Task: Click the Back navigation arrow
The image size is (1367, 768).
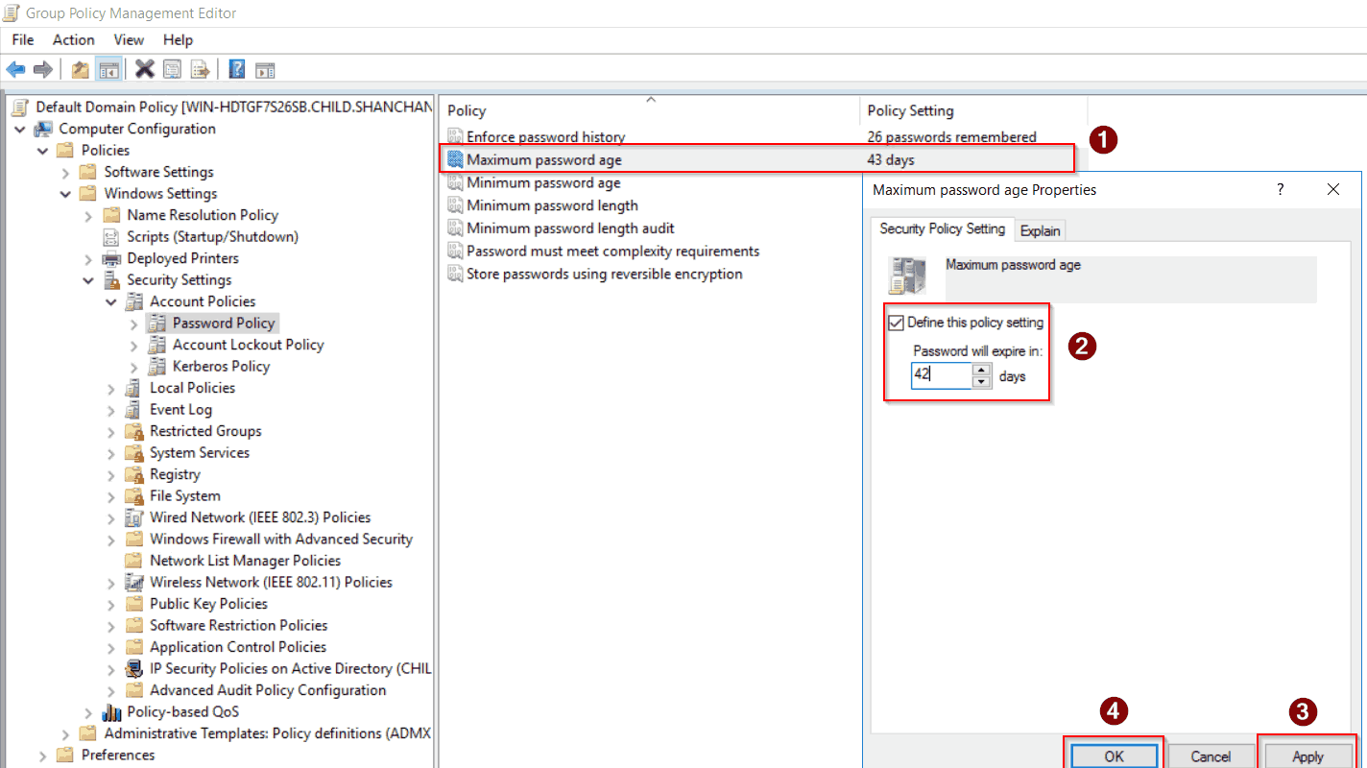Action: (x=15, y=69)
